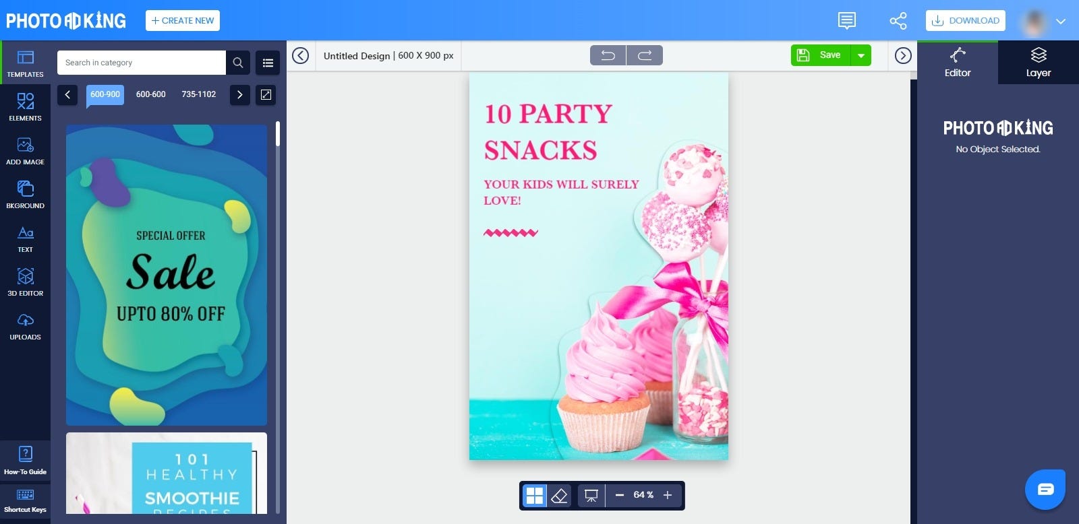Select the 735-1102 size tab
Viewport: 1079px width, 524px height.
(199, 94)
